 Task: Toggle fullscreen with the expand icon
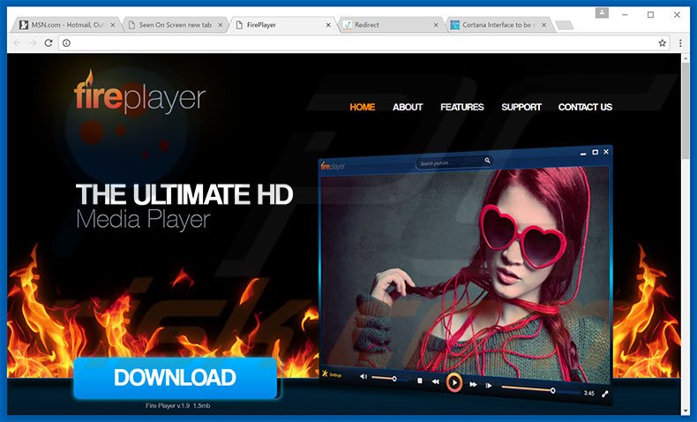(605, 394)
